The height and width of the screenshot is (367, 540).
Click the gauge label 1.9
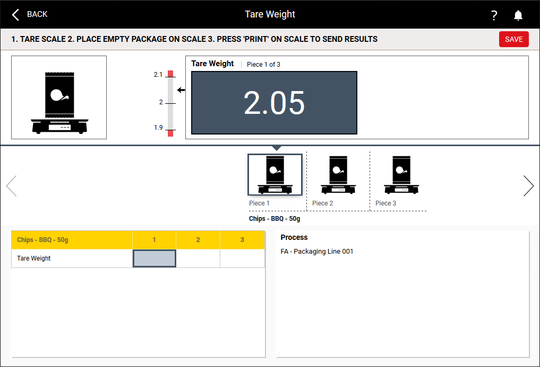[158, 128]
